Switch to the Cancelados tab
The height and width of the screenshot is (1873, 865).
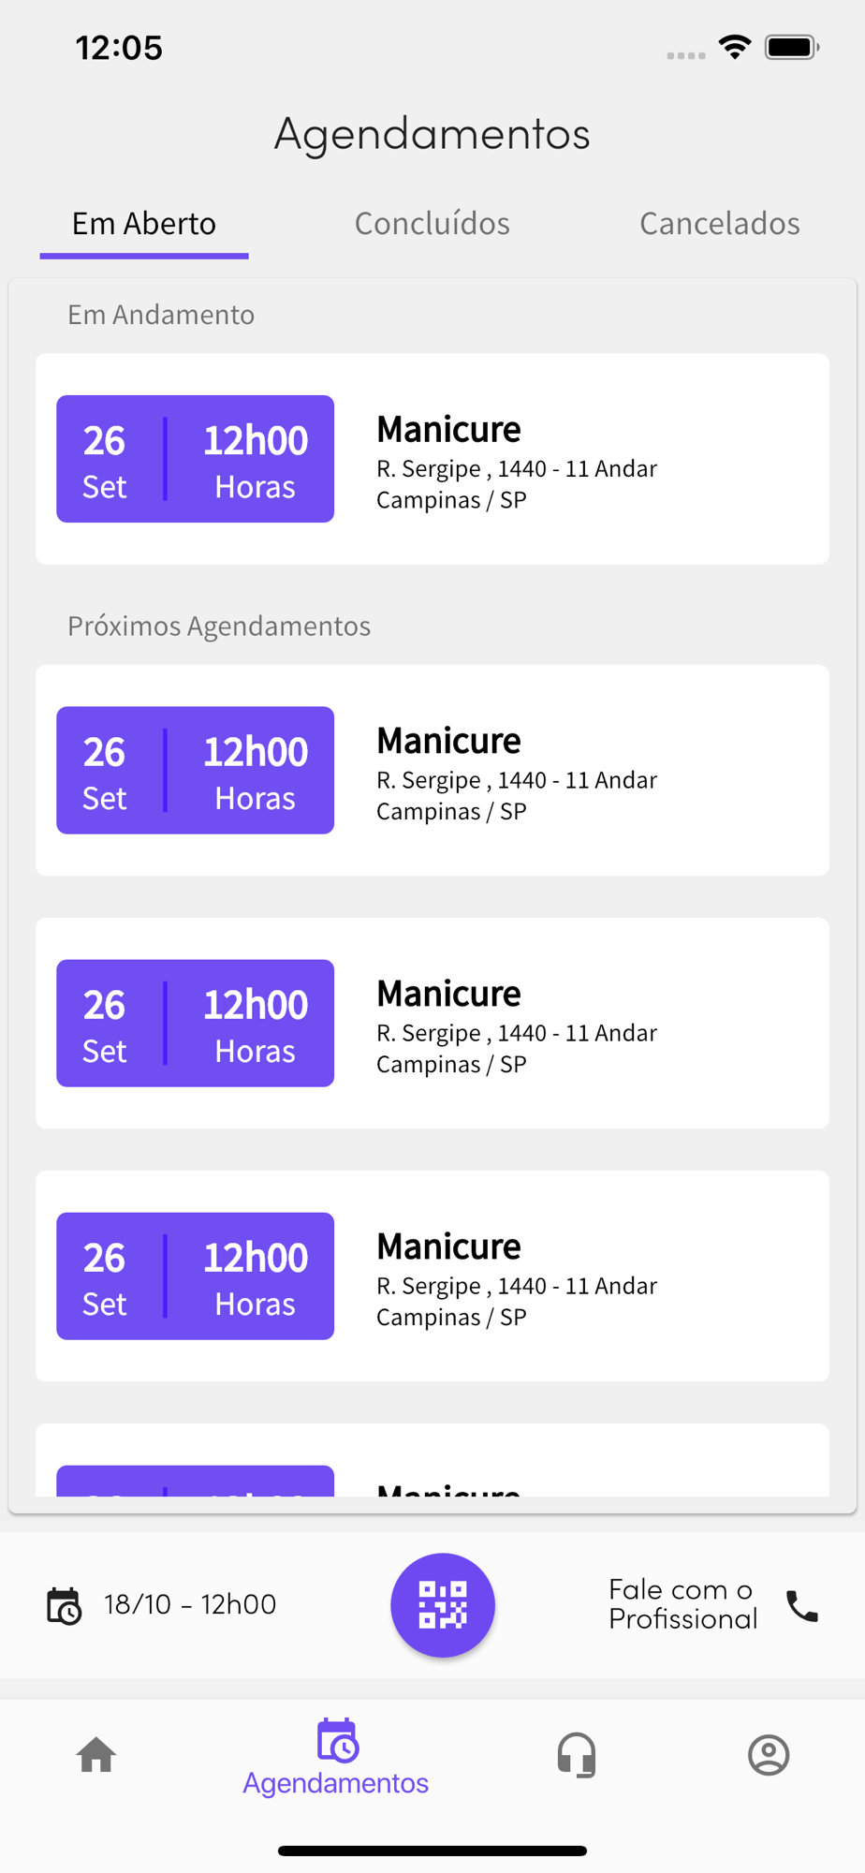[719, 223]
